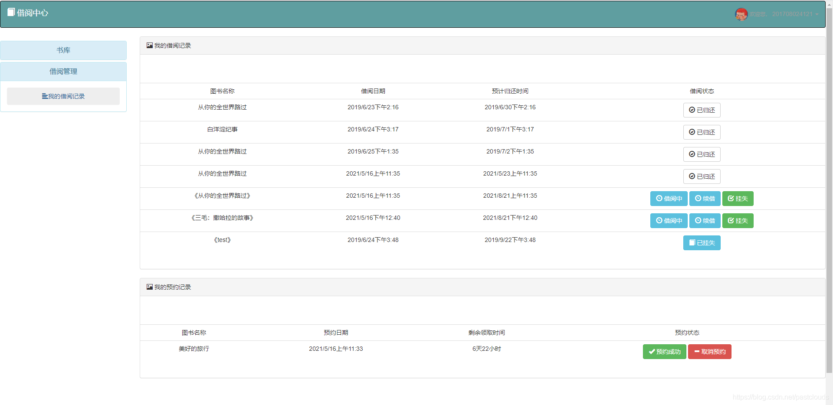
Task: Click the image icon beside 我的借阅记录 heading
Action: pyautogui.click(x=150, y=45)
